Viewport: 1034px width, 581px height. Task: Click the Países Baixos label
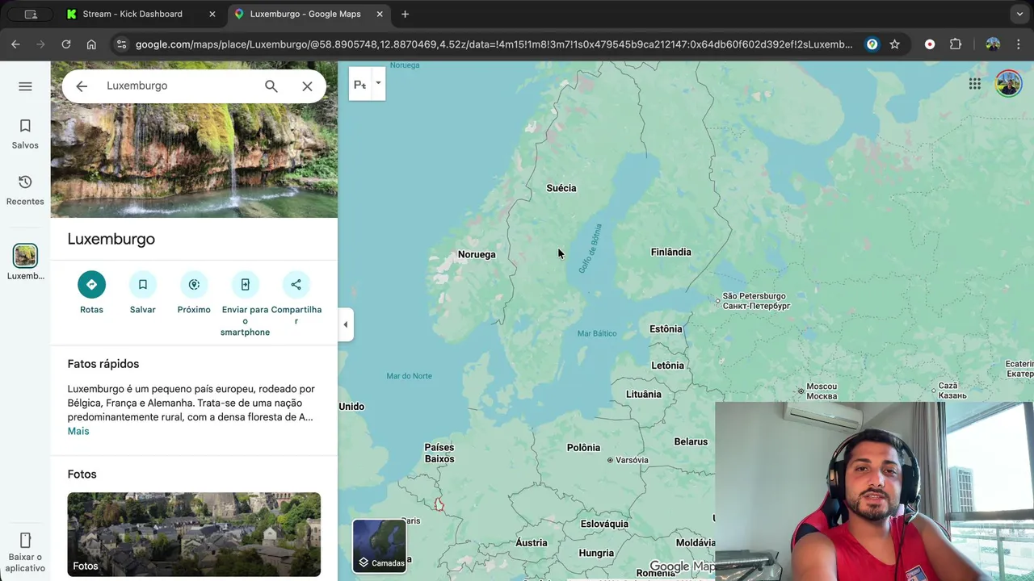(x=439, y=453)
